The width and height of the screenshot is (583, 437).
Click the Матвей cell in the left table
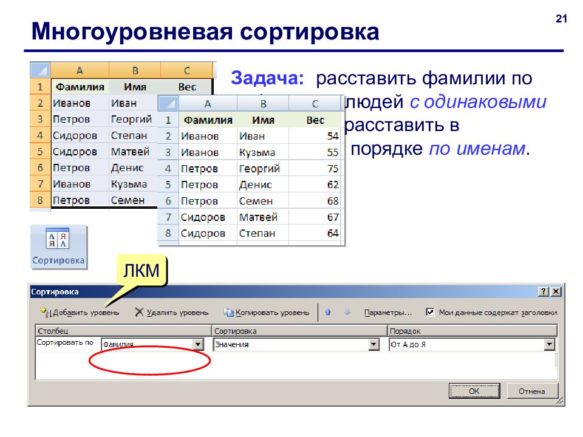pos(133,152)
